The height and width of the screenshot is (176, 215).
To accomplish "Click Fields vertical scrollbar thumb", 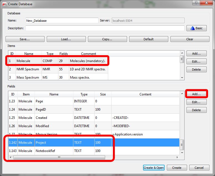I will [182, 145].
